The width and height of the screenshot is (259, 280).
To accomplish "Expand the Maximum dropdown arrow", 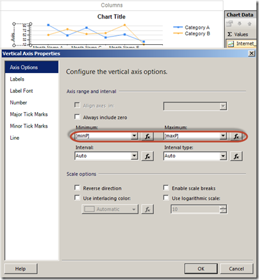I will coord(223,136).
